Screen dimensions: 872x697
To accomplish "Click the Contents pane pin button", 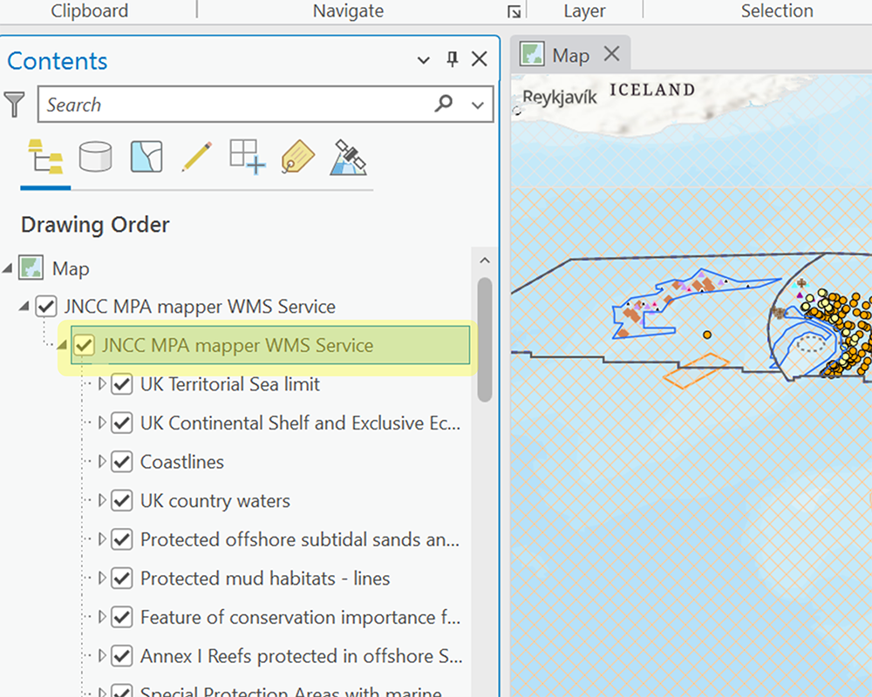I will coord(451,60).
